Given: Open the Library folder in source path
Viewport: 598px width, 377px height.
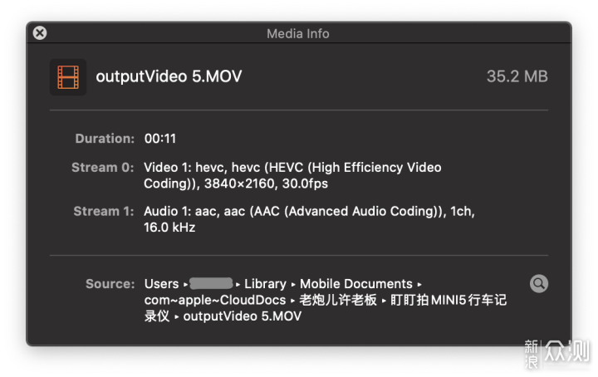Looking at the screenshot, I should click(265, 284).
